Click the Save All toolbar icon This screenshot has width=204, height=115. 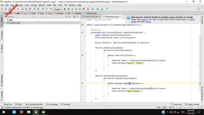6,9
